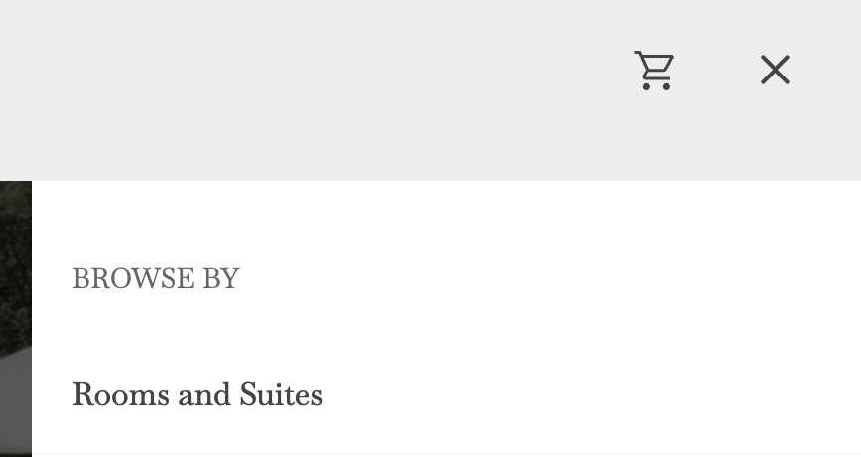
Task: Show shopping cart from the header
Action: click(654, 71)
